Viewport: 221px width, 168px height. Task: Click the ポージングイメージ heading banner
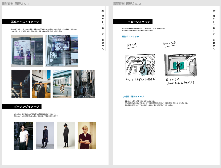coord(22,107)
